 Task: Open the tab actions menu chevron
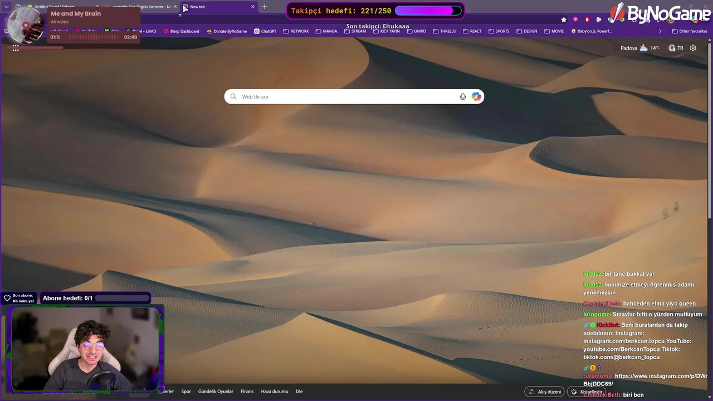(7, 7)
